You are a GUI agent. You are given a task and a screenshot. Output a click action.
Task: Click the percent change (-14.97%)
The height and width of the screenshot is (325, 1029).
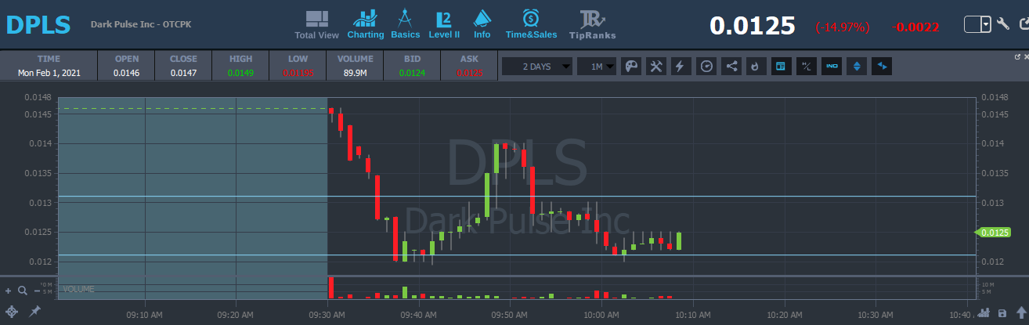click(x=843, y=27)
